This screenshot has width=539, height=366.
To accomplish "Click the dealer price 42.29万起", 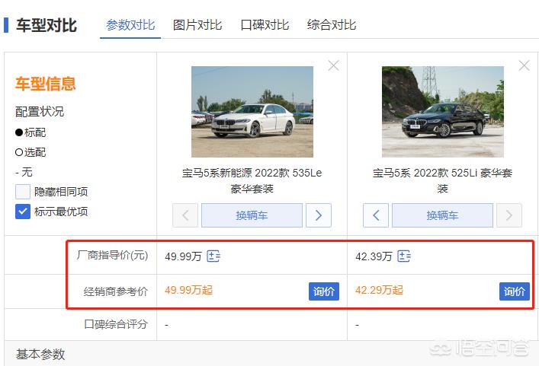I will (379, 290).
